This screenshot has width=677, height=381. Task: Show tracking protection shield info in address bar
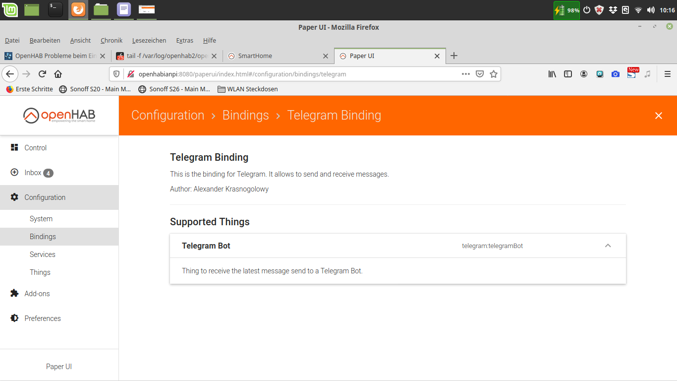116,74
